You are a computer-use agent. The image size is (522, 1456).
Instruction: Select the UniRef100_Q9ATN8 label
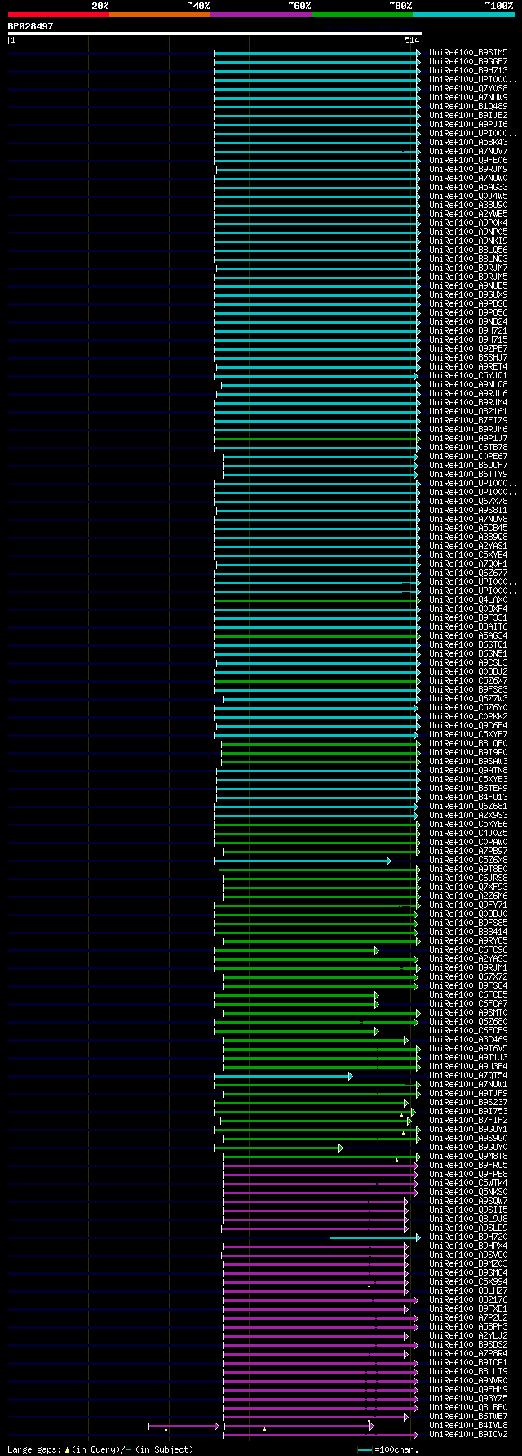[468, 770]
